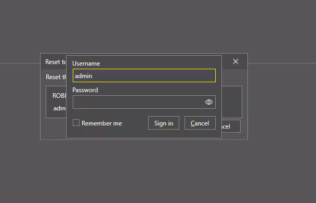Click the Sign in button
The width and height of the screenshot is (316, 203).
coord(164,123)
